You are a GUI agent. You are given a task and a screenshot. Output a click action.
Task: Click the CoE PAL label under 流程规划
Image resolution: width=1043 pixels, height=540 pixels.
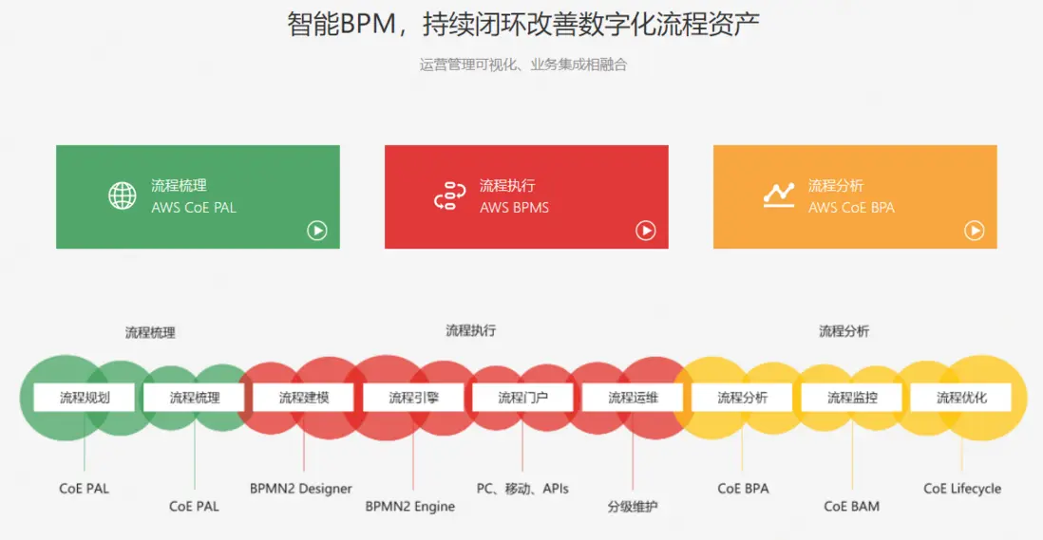84,488
